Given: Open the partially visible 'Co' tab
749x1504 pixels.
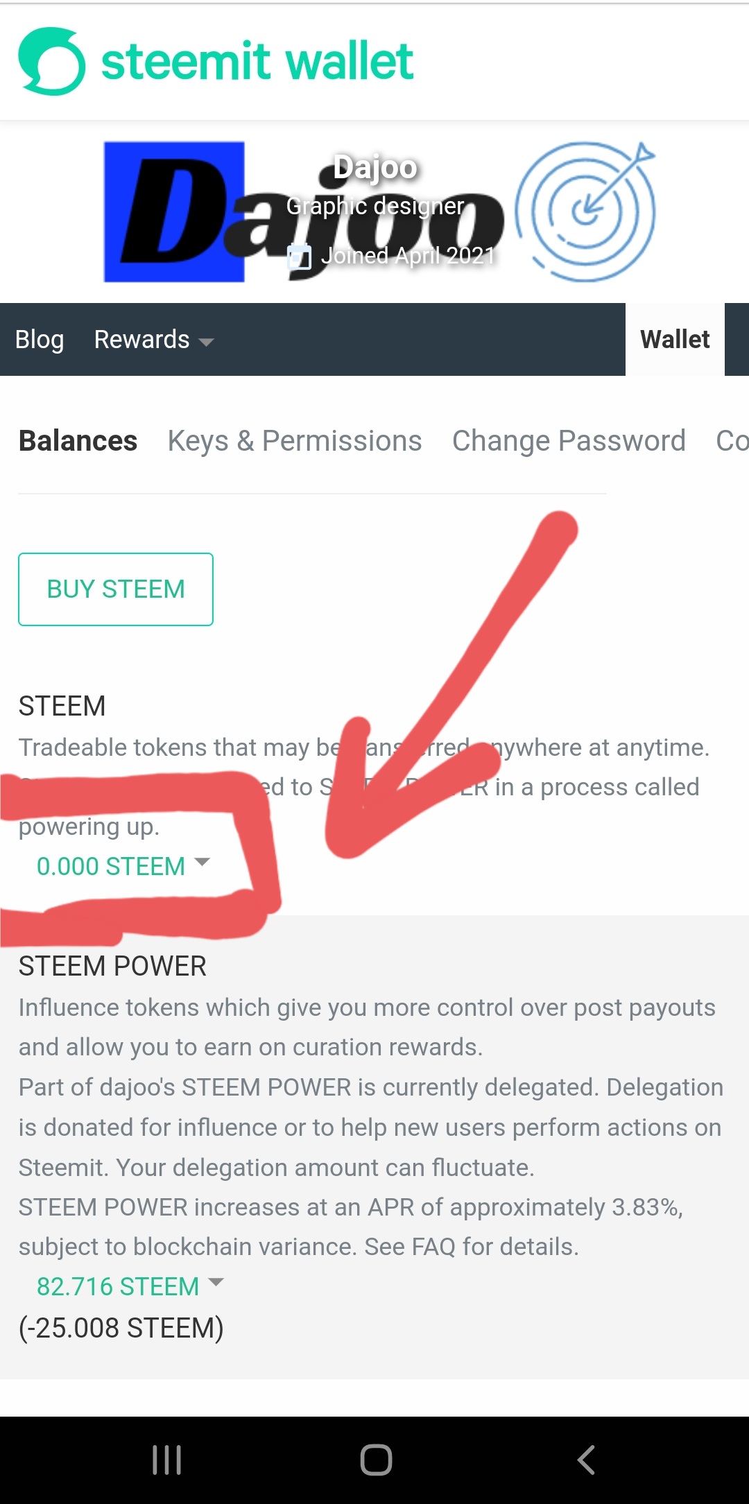Looking at the screenshot, I should pos(732,441).
